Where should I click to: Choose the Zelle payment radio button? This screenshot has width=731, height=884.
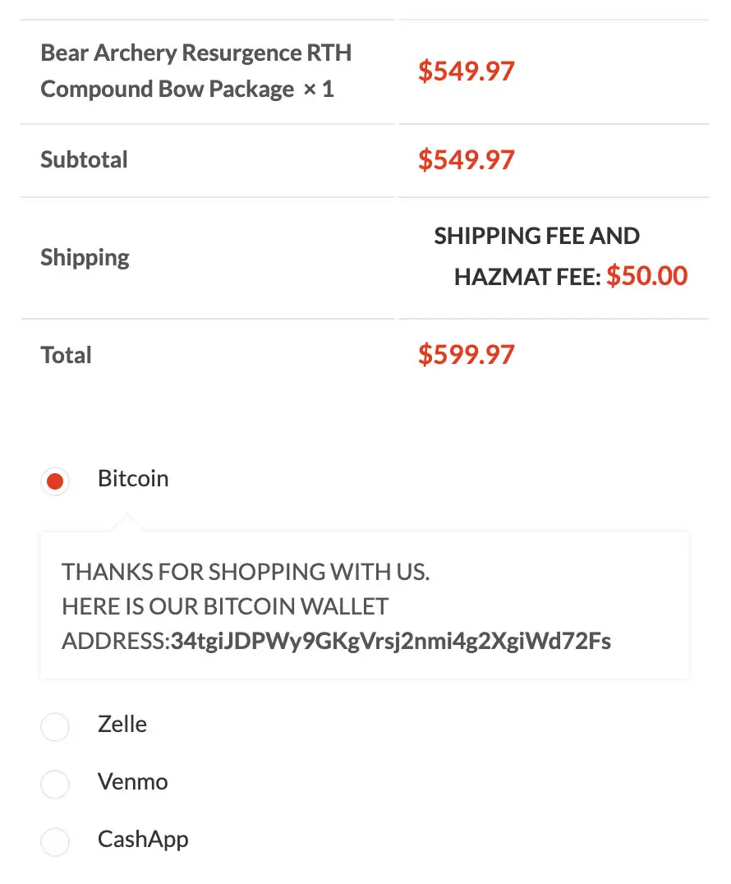(55, 727)
